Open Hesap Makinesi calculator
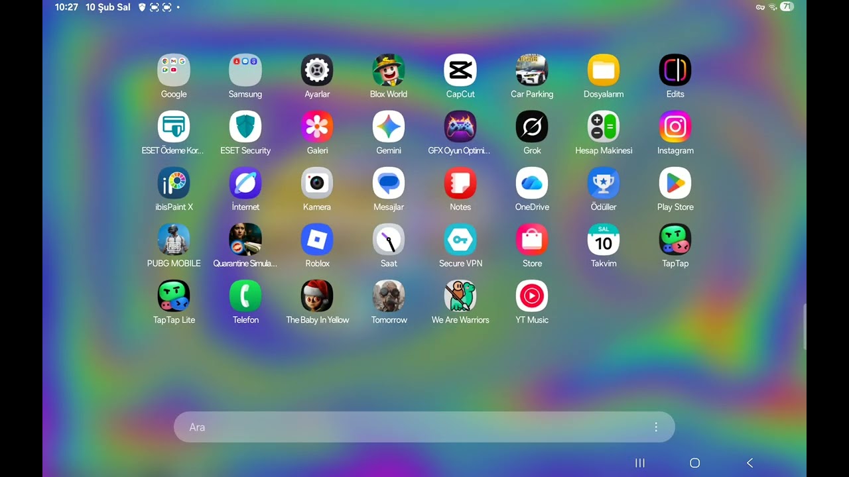Viewport: 849px width, 477px height. [604, 127]
